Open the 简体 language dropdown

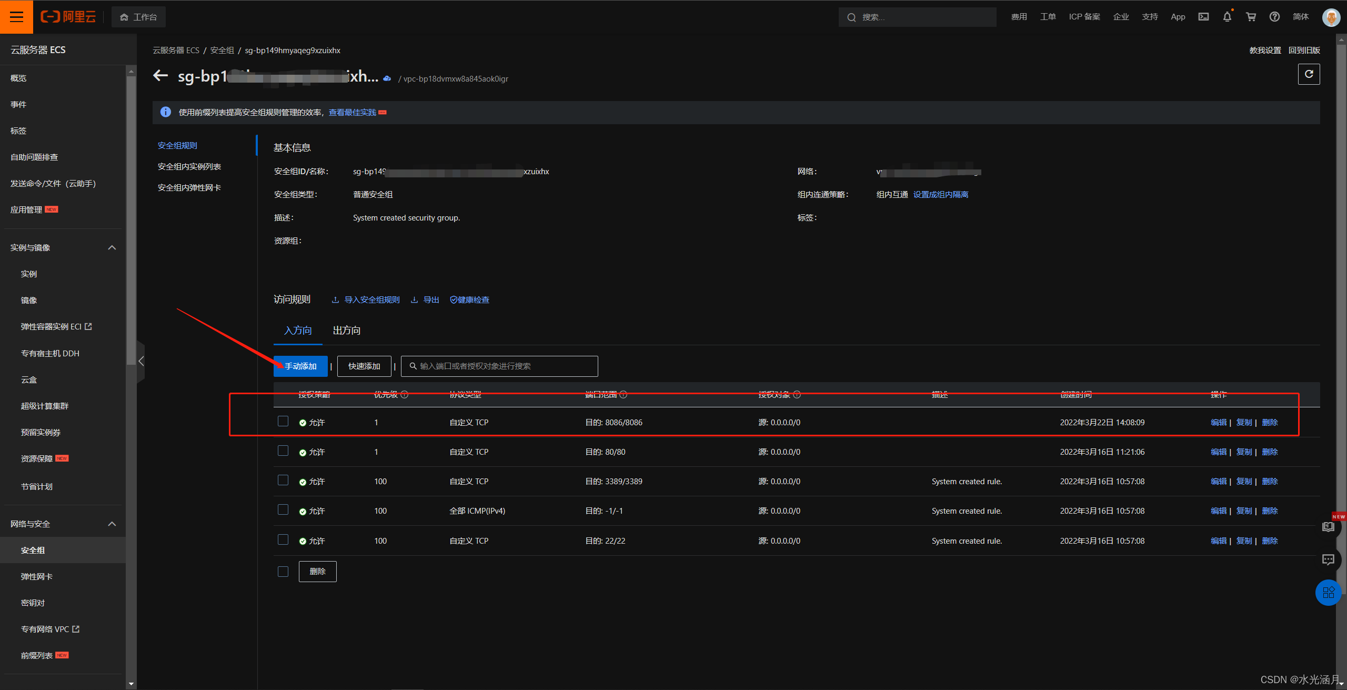point(1301,17)
